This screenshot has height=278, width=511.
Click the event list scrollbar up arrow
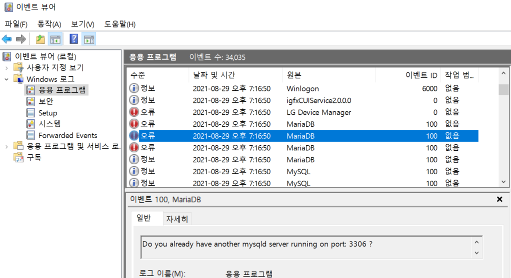[x=503, y=73]
